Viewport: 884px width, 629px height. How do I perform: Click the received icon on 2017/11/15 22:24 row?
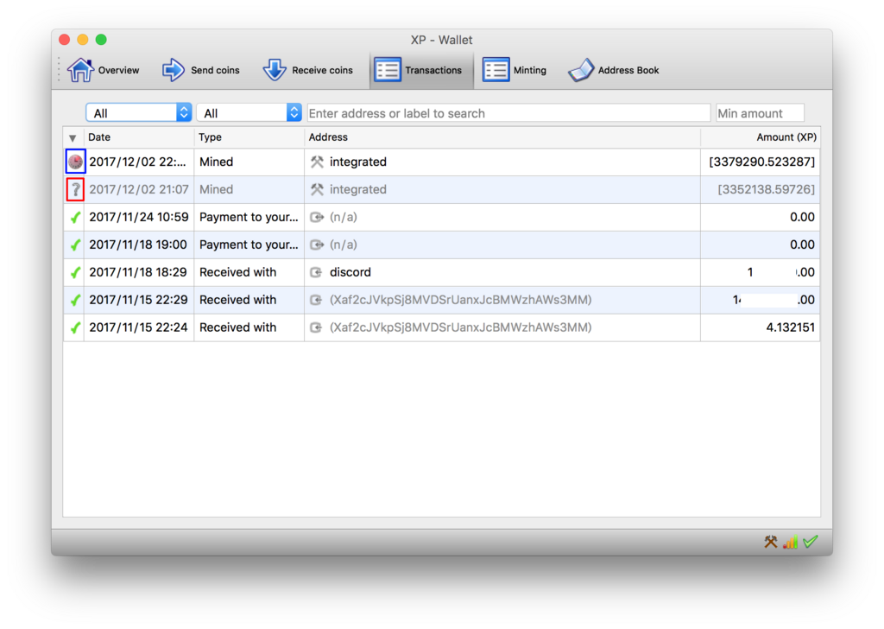coord(316,327)
